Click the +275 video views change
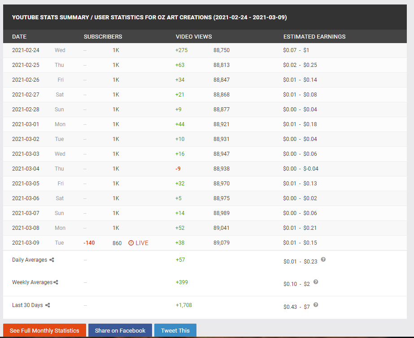The height and width of the screenshot is (338, 414). (181, 50)
